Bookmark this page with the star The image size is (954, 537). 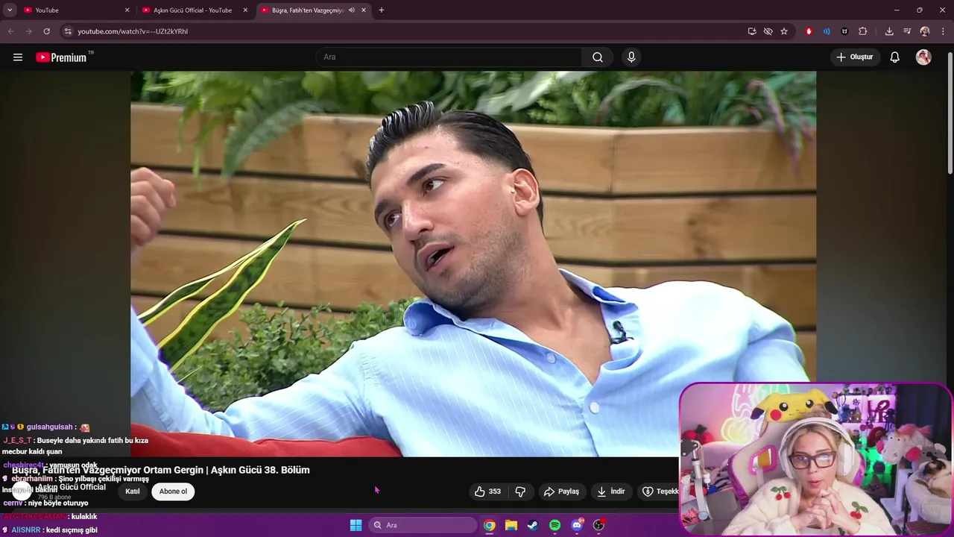pos(784,31)
